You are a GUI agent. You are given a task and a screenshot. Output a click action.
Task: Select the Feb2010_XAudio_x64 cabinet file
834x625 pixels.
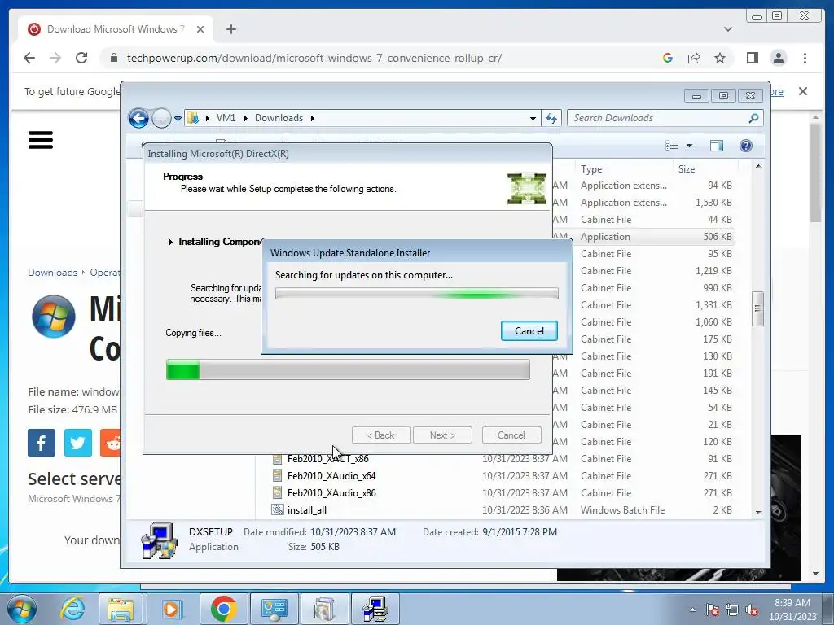pyautogui.click(x=331, y=475)
